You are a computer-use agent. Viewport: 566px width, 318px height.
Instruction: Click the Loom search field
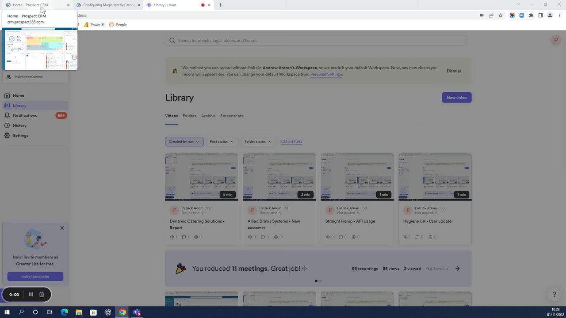point(316,40)
